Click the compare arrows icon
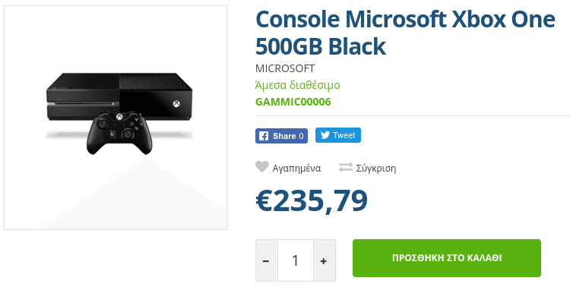570x287 pixels. (x=346, y=168)
